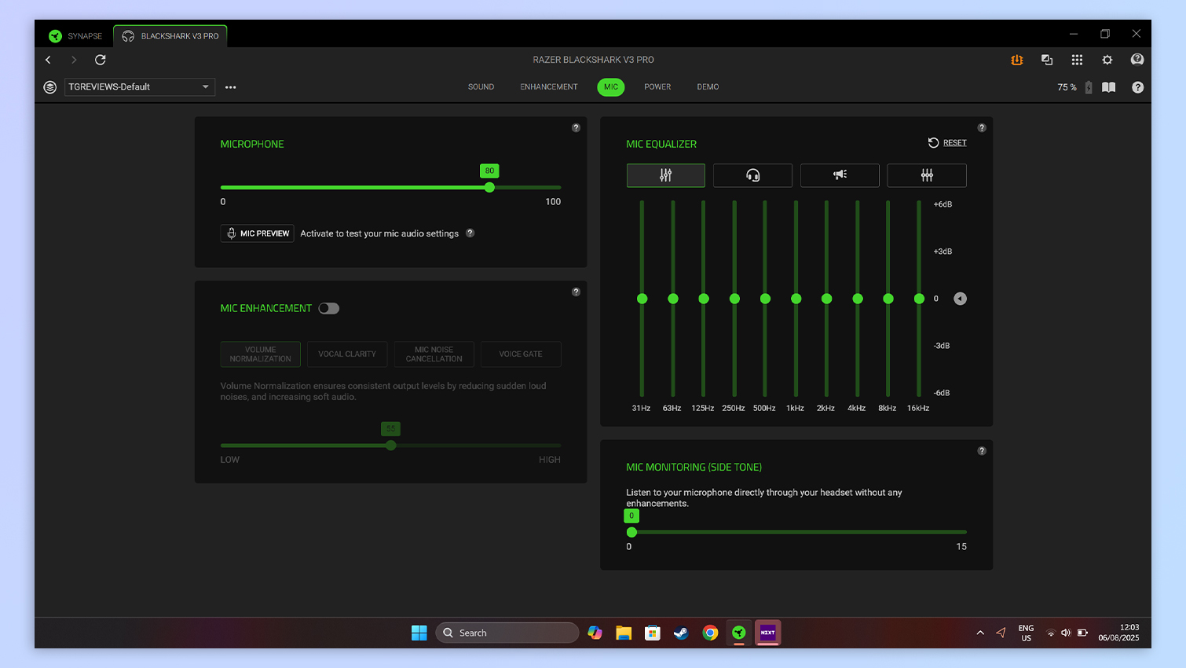Open the user guide book icon
Image resolution: width=1186 pixels, height=668 pixels.
(x=1109, y=87)
